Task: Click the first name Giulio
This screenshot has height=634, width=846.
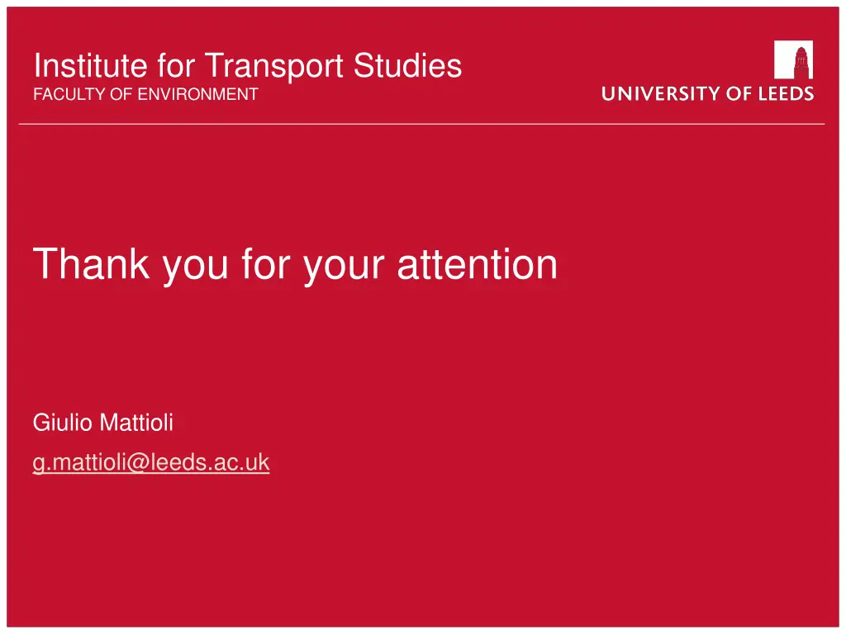Action: 63,422
